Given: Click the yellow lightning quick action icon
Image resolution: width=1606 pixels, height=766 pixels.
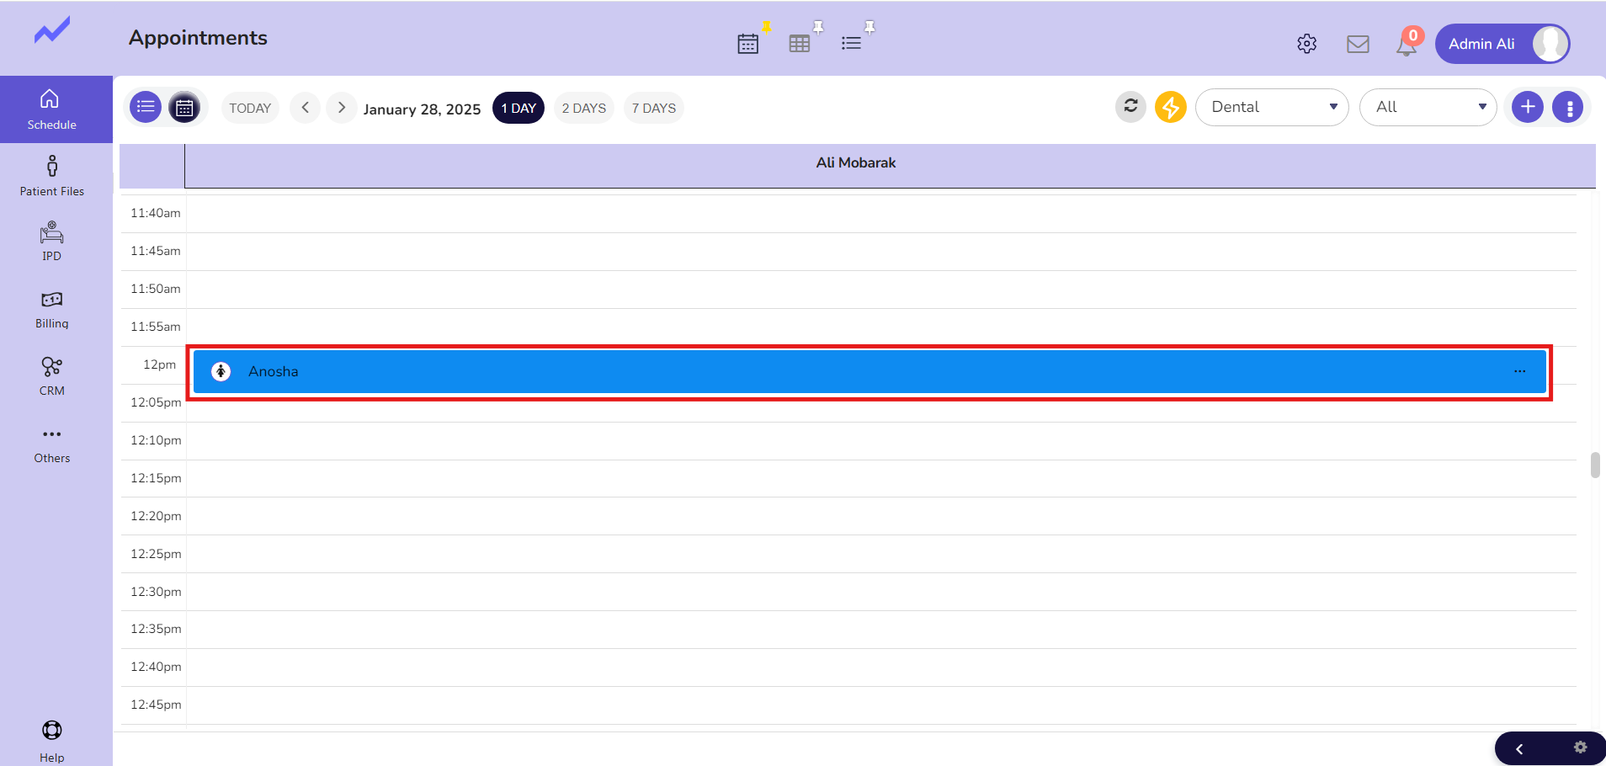Looking at the screenshot, I should [x=1170, y=107].
